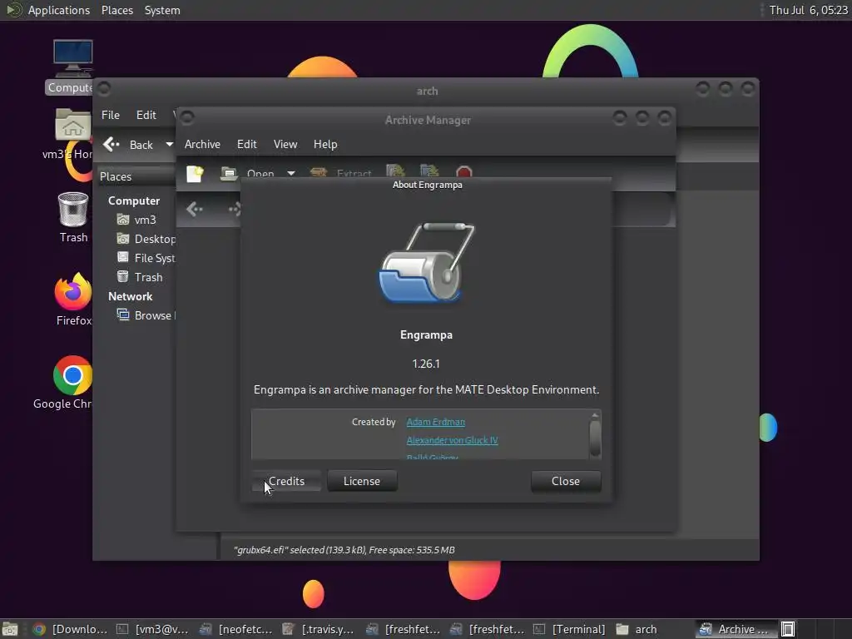Image resolution: width=852 pixels, height=639 pixels.
Task: Close the About Engrampa dialog
Action: pyautogui.click(x=566, y=481)
